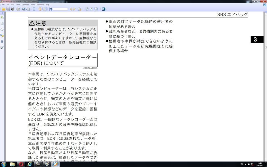Open the Pages thumbnails panel in sidebar
Screen dimensions: 267x167
point(2,23)
